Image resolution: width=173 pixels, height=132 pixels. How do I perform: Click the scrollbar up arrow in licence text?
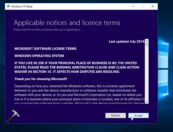(147, 41)
